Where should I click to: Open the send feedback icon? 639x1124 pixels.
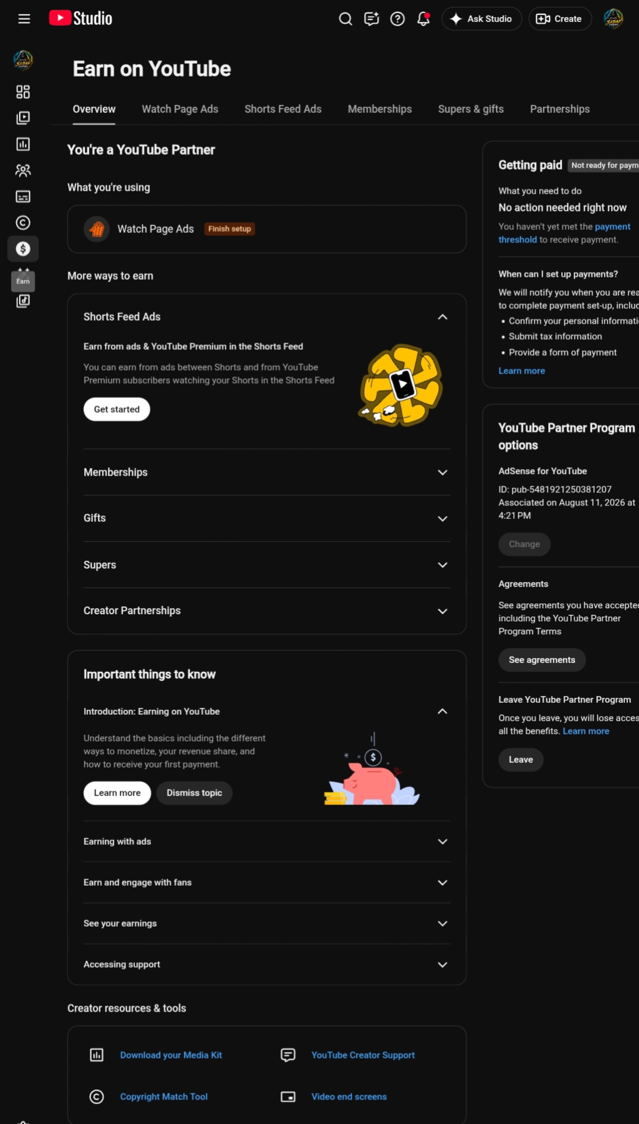pyautogui.click(x=372, y=19)
